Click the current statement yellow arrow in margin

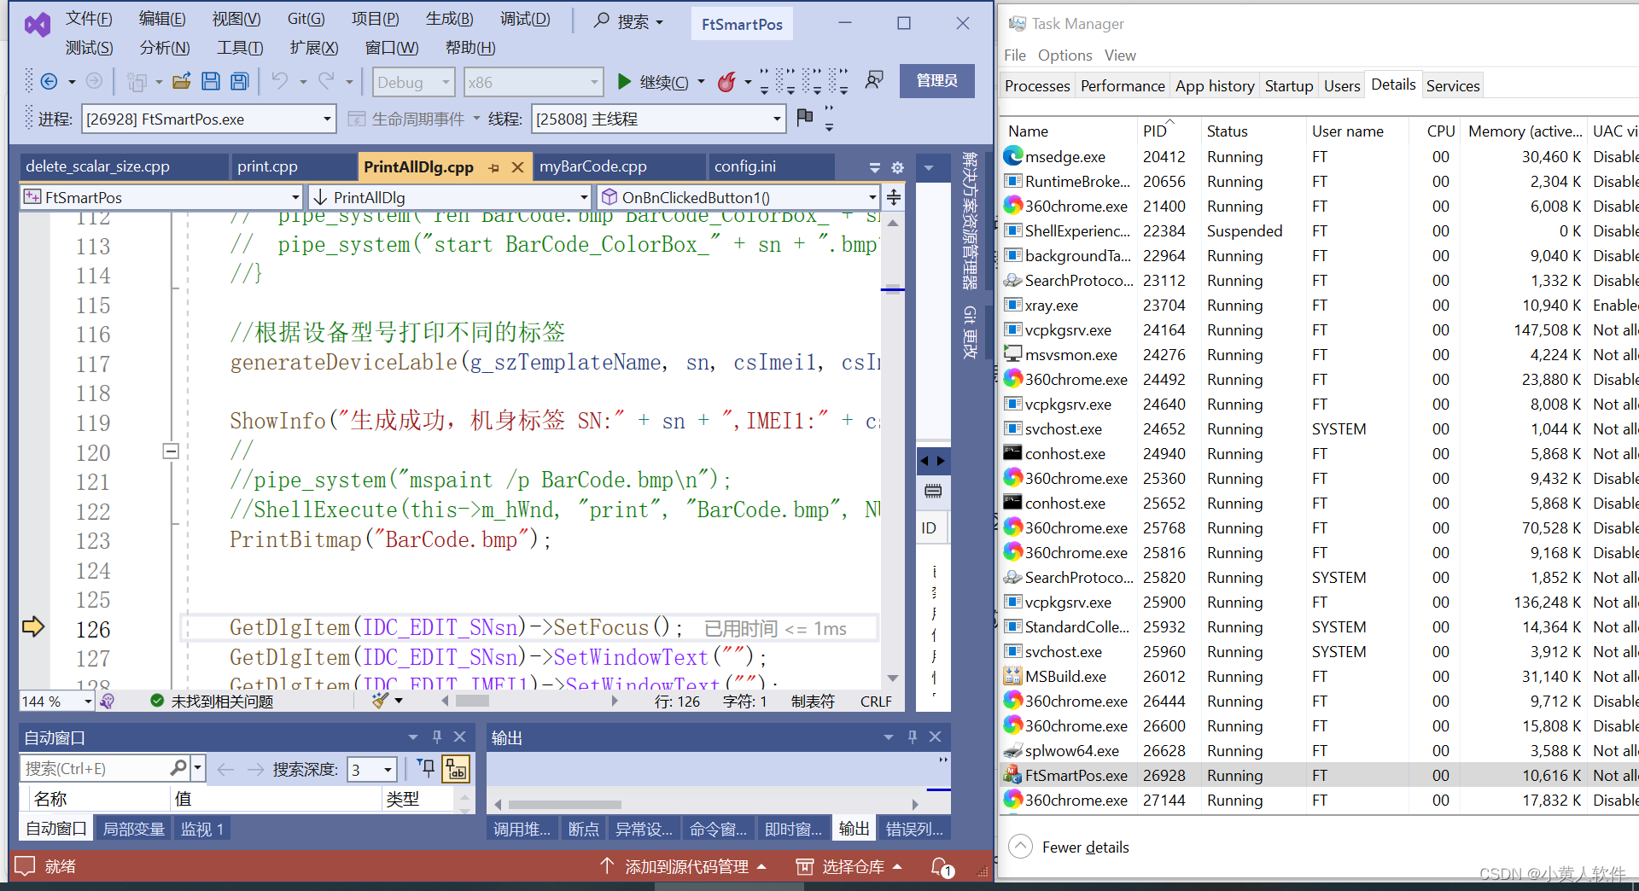(33, 627)
